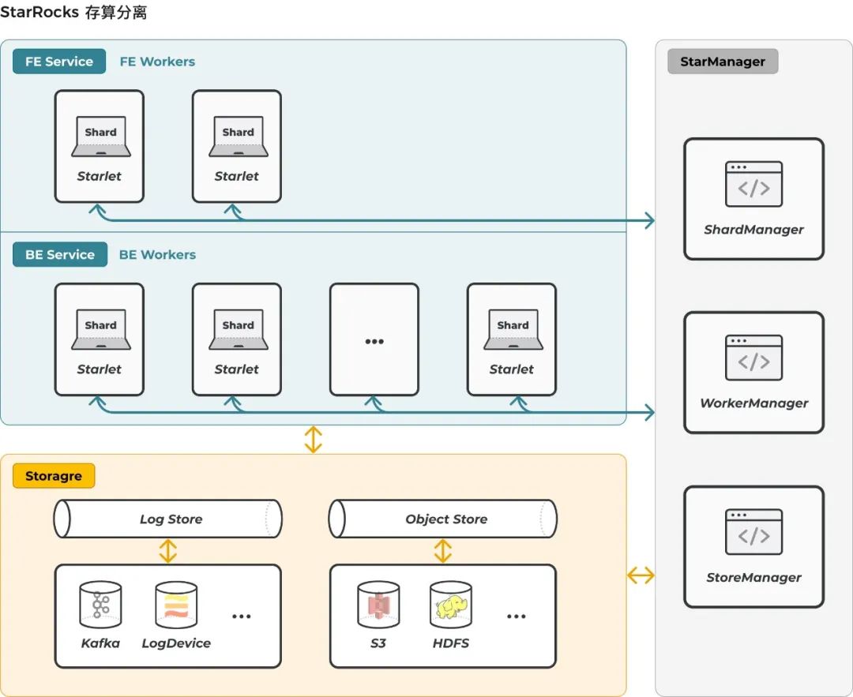853x697 pixels.
Task: Click the Kafka label text
Action: [100, 643]
